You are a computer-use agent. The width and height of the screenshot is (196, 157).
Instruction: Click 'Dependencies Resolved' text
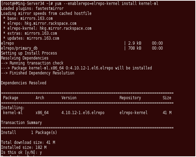click(x=24, y=83)
